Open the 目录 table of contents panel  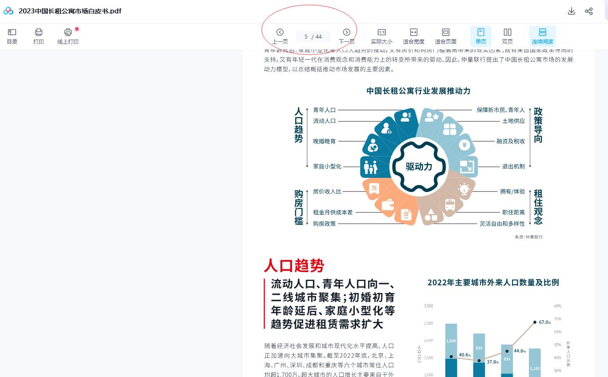pos(12,36)
